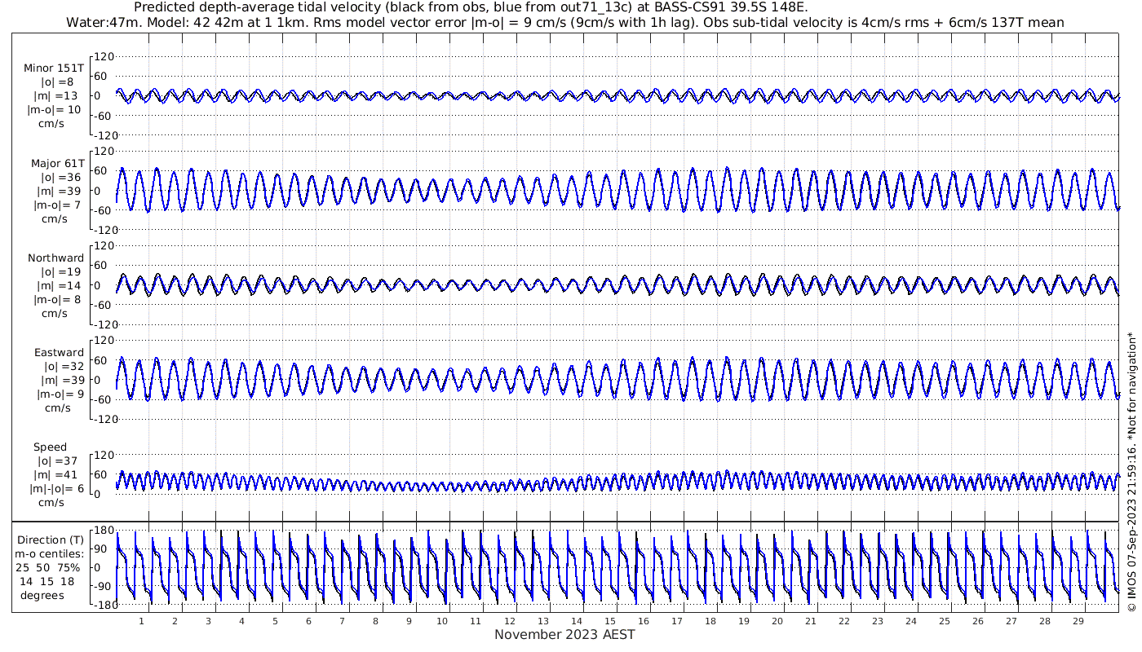
Task: Click the 'm-o centiles:' label
Action: point(50,553)
